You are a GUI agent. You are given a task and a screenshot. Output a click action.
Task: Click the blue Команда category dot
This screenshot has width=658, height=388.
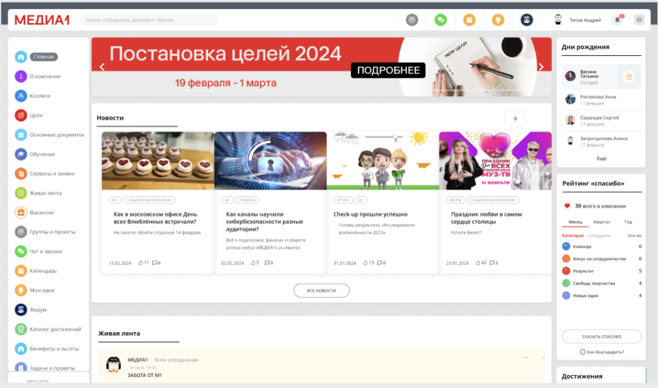coord(565,246)
